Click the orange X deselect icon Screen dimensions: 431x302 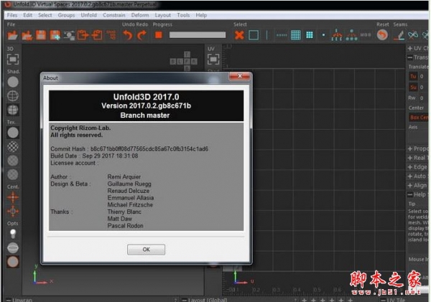point(239,35)
